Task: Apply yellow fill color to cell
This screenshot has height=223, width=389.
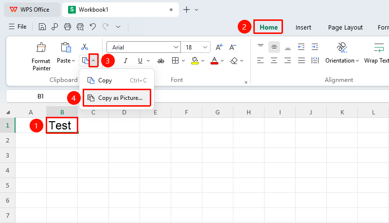Action: [x=195, y=61]
